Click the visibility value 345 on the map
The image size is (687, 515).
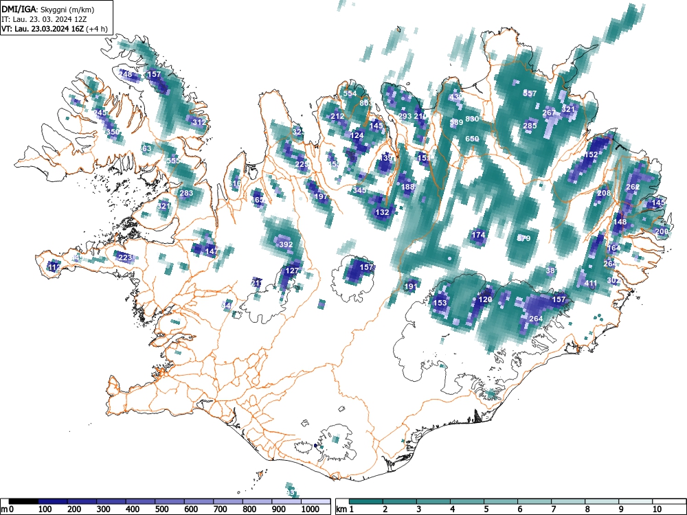coord(359,190)
